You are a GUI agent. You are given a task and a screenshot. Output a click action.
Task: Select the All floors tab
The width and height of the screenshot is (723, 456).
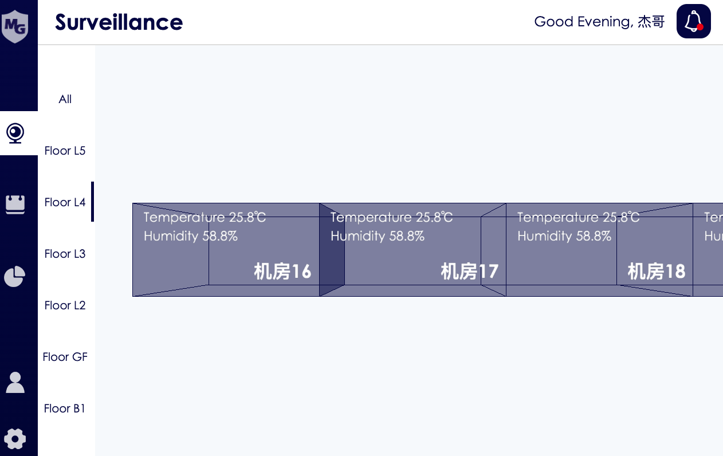pyautogui.click(x=65, y=99)
